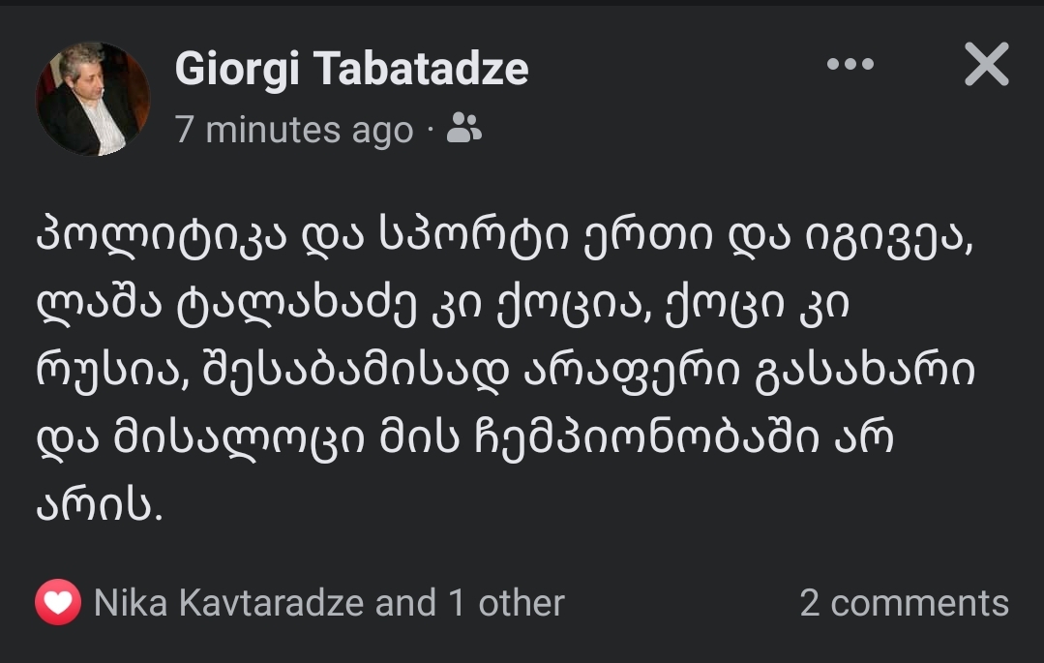Open Giorgi Tabatadze's profile picture
This screenshot has height=663, width=1044.
93,100
